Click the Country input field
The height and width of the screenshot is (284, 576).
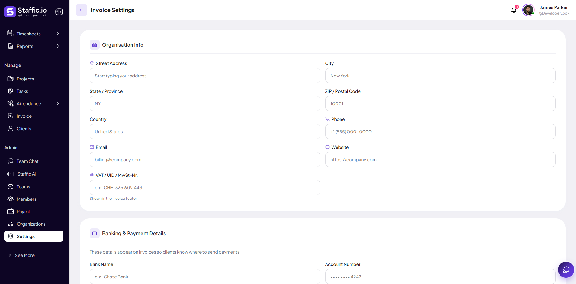205,131
